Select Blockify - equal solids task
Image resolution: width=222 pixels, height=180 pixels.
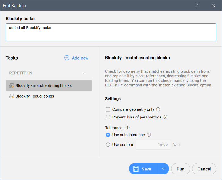(x=35, y=96)
